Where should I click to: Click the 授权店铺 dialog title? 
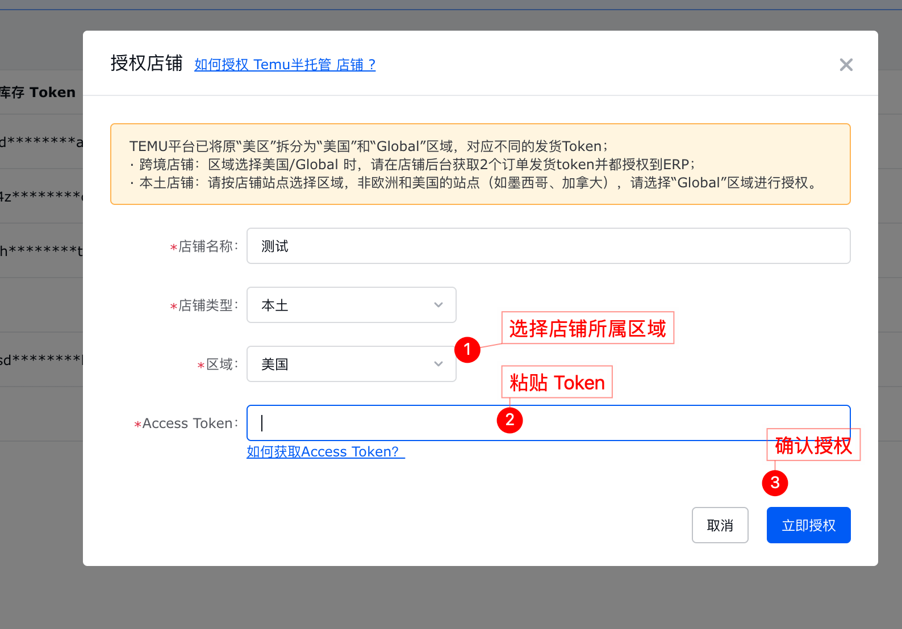[x=147, y=63]
